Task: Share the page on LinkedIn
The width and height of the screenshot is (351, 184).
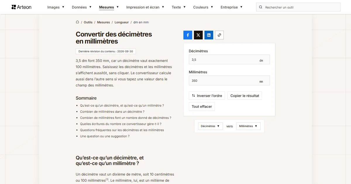Action: (x=209, y=35)
